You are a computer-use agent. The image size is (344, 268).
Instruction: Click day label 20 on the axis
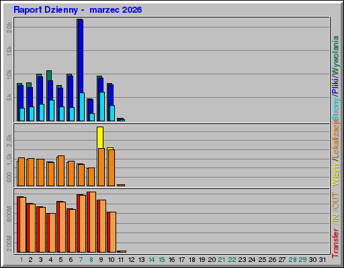[x=212, y=260]
